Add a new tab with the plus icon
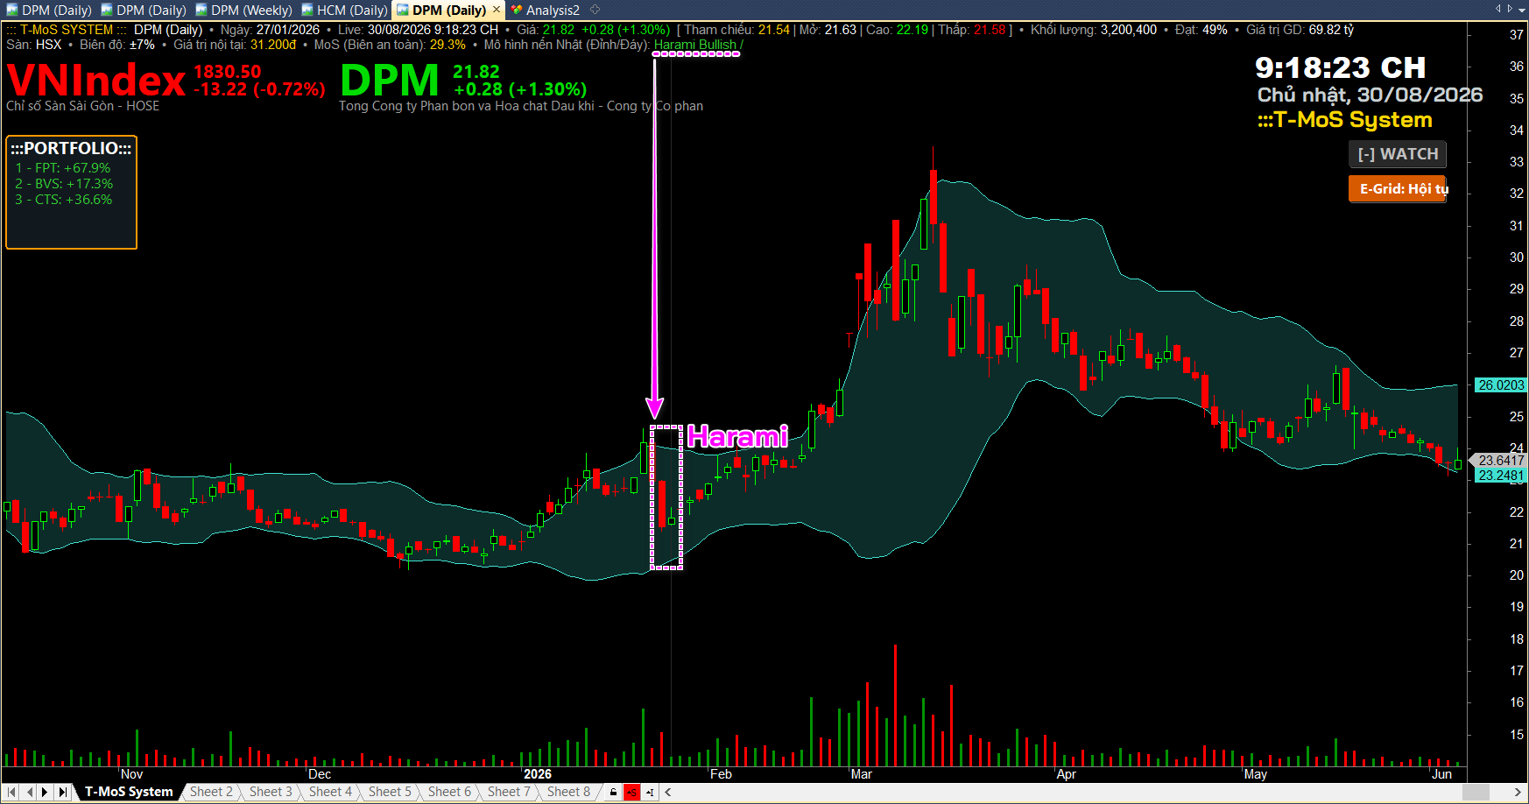 pyautogui.click(x=595, y=10)
